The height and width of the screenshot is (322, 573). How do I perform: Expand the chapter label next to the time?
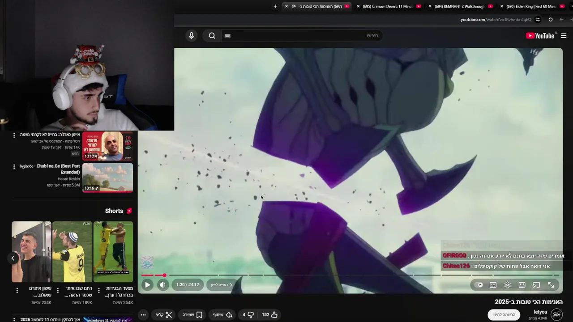point(222,285)
